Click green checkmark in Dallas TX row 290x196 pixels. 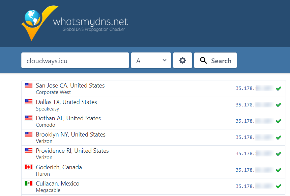point(278,105)
